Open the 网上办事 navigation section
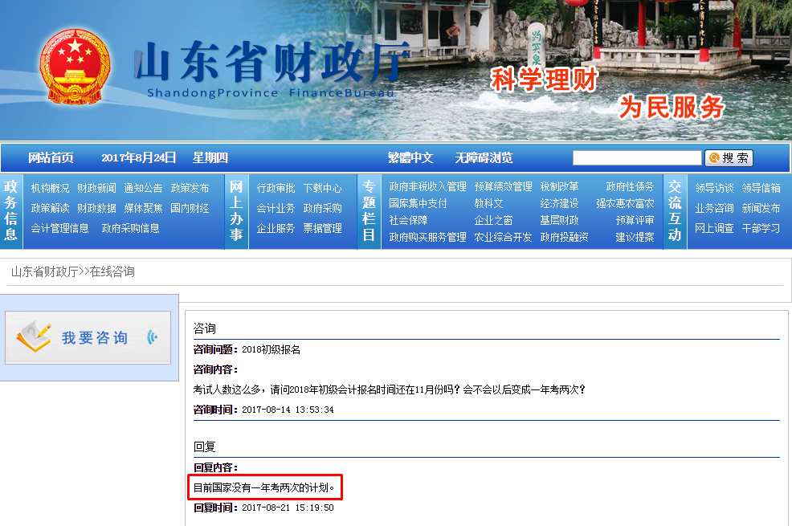Screen dimensions: 792x526 click(x=237, y=207)
